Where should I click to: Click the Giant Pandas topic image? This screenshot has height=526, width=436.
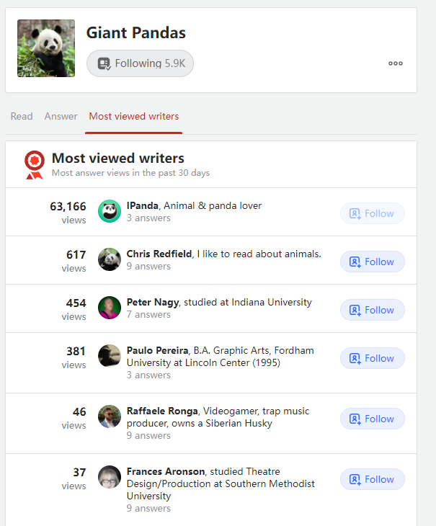point(46,48)
